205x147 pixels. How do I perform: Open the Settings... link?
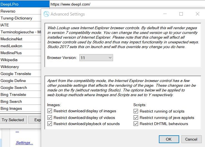24,143
